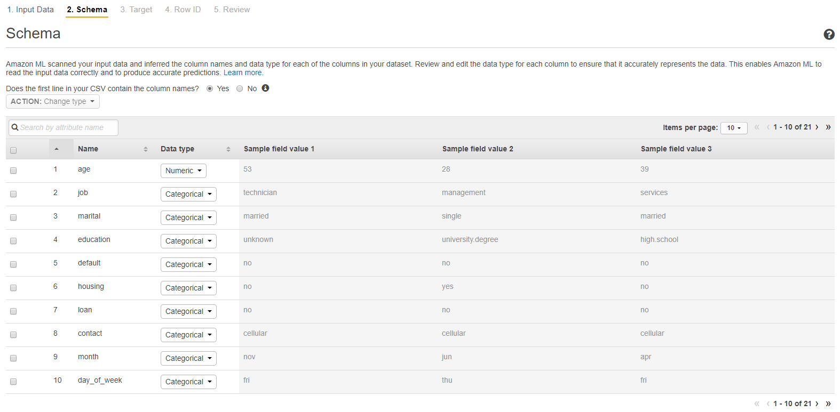Click the Data type column sort icon
The height and width of the screenshot is (412, 840).
[x=228, y=149]
